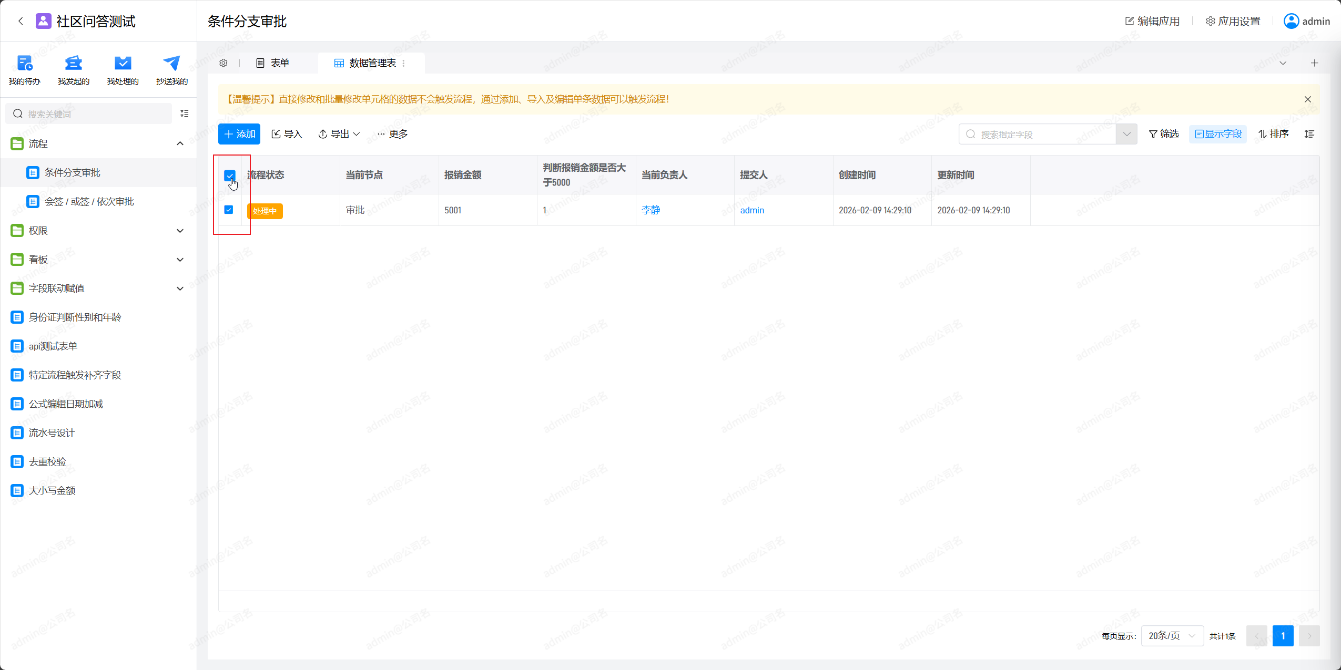Click the blue 添加 button
The width and height of the screenshot is (1341, 670).
(239, 134)
